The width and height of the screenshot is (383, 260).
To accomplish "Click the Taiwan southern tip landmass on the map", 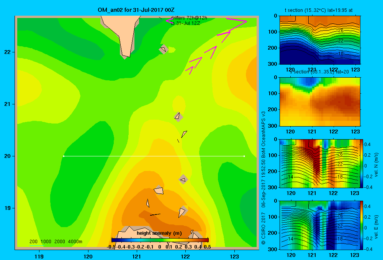I will click(122, 37).
